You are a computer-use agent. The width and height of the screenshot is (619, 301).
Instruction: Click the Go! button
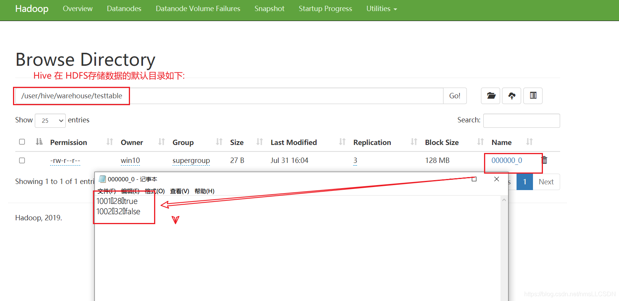(x=455, y=96)
